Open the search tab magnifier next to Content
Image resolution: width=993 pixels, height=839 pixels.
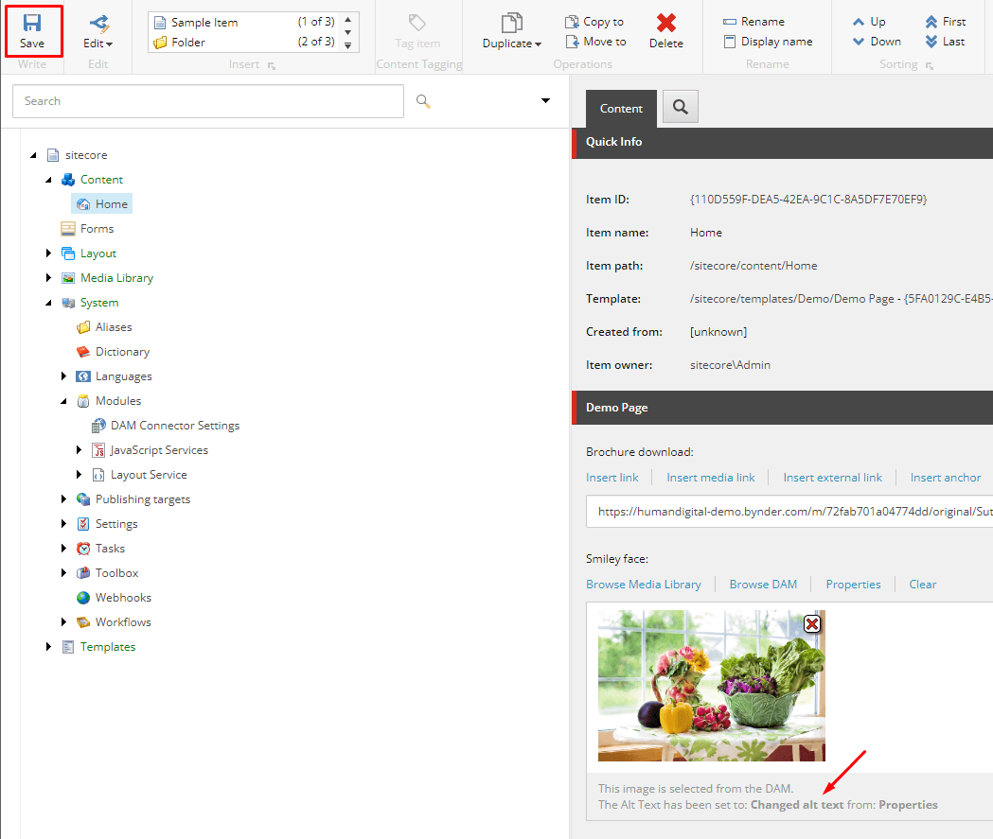pos(680,108)
